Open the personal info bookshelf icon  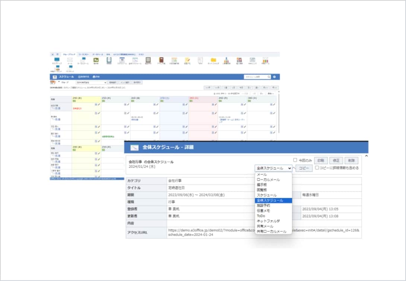(239, 60)
